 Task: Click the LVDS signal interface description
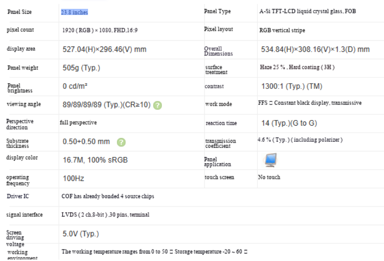pos(105,215)
